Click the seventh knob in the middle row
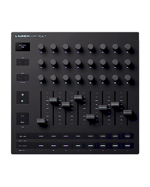 (115, 62)
